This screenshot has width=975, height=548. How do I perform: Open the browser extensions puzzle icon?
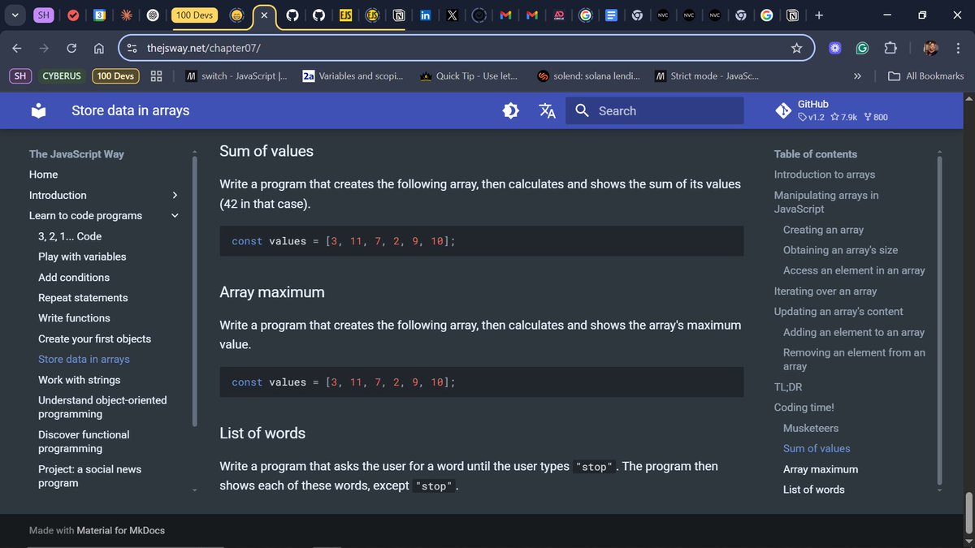(890, 48)
